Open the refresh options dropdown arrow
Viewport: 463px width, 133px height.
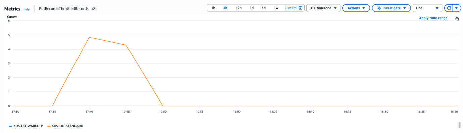click(457, 8)
